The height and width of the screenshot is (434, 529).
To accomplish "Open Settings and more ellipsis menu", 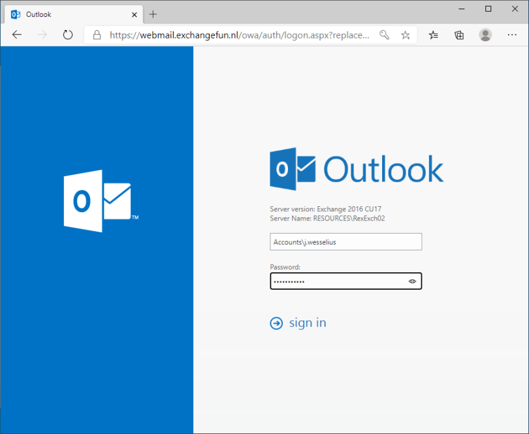I will pyautogui.click(x=511, y=35).
